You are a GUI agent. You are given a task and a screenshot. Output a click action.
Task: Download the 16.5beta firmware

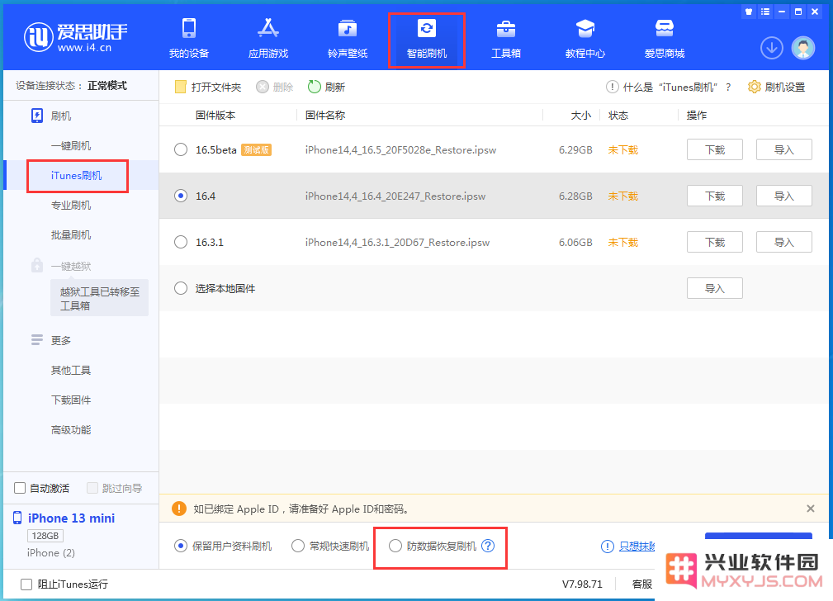715,150
